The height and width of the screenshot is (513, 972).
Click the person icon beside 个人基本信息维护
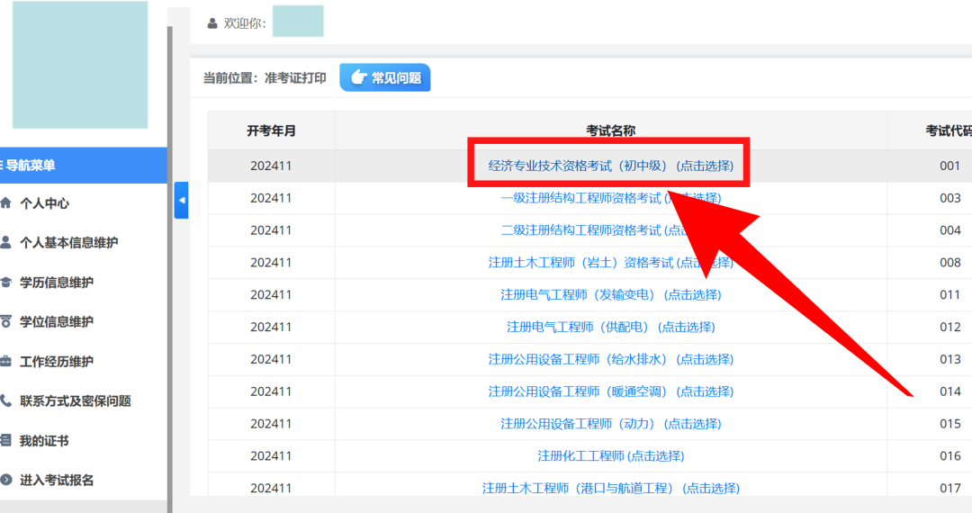point(6,243)
